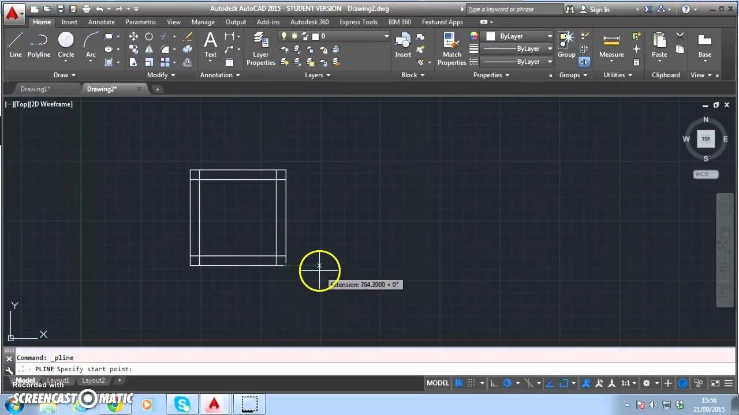
Task: Select the Arc tool
Action: tap(91, 45)
